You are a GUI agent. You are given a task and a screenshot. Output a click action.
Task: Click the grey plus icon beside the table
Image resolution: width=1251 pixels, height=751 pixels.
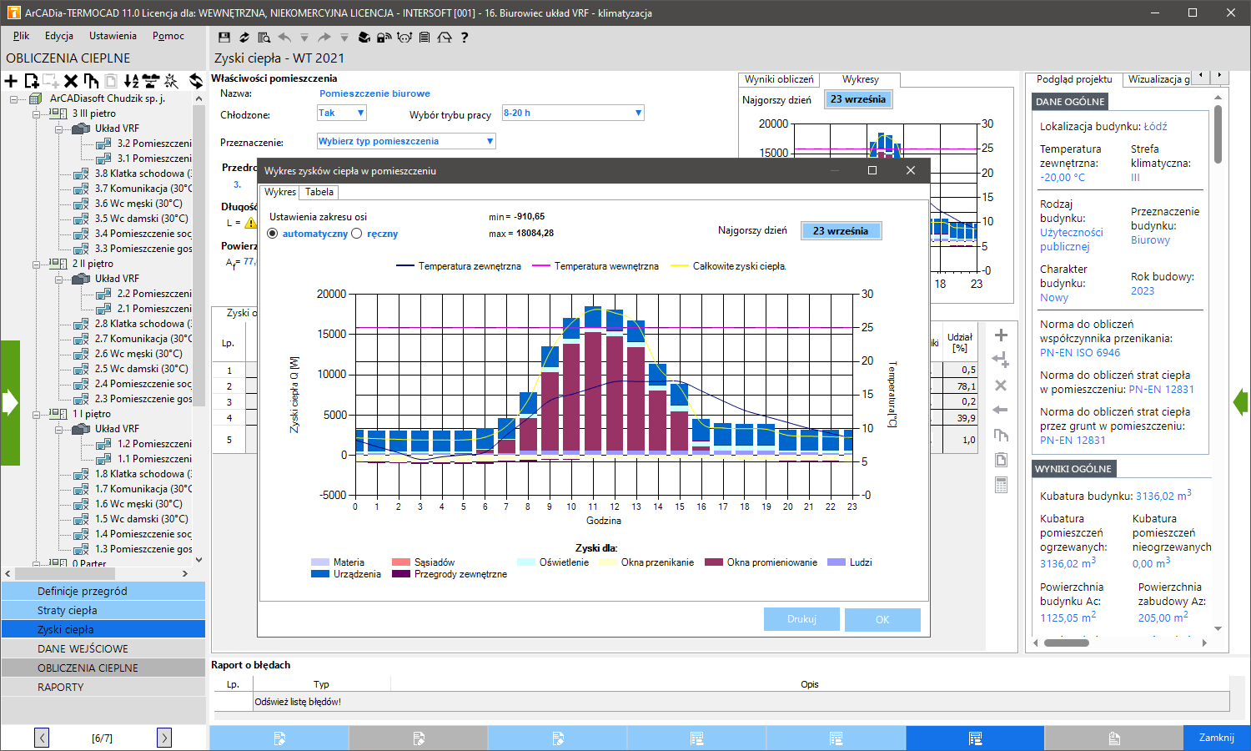coord(1001,335)
